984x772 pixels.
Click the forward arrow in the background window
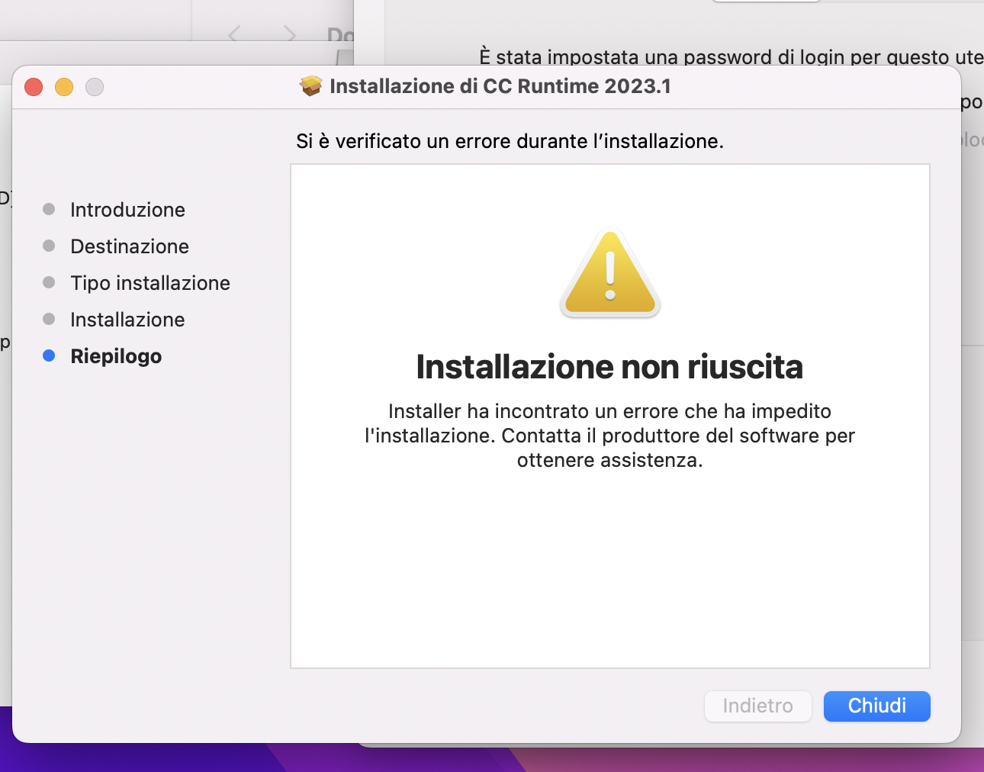[289, 34]
